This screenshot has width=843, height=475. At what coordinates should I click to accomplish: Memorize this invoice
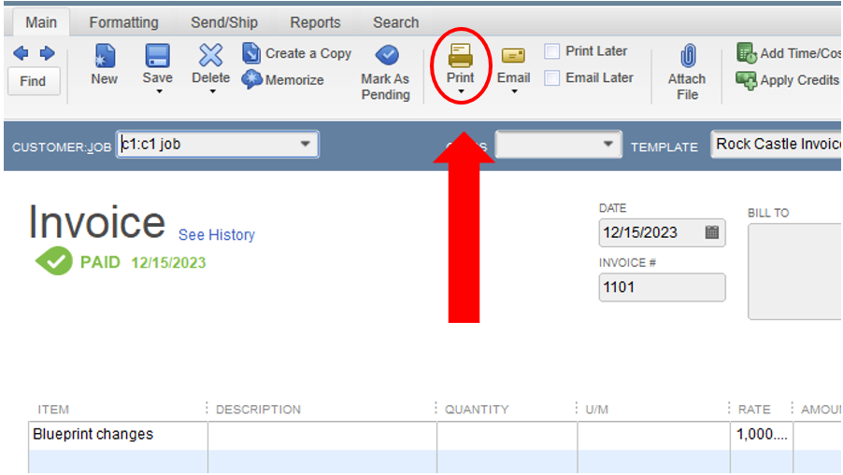[x=283, y=80]
